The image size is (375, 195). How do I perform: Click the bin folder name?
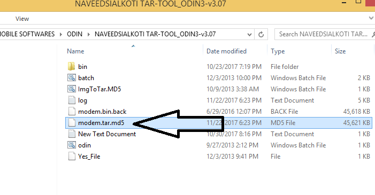(82, 67)
